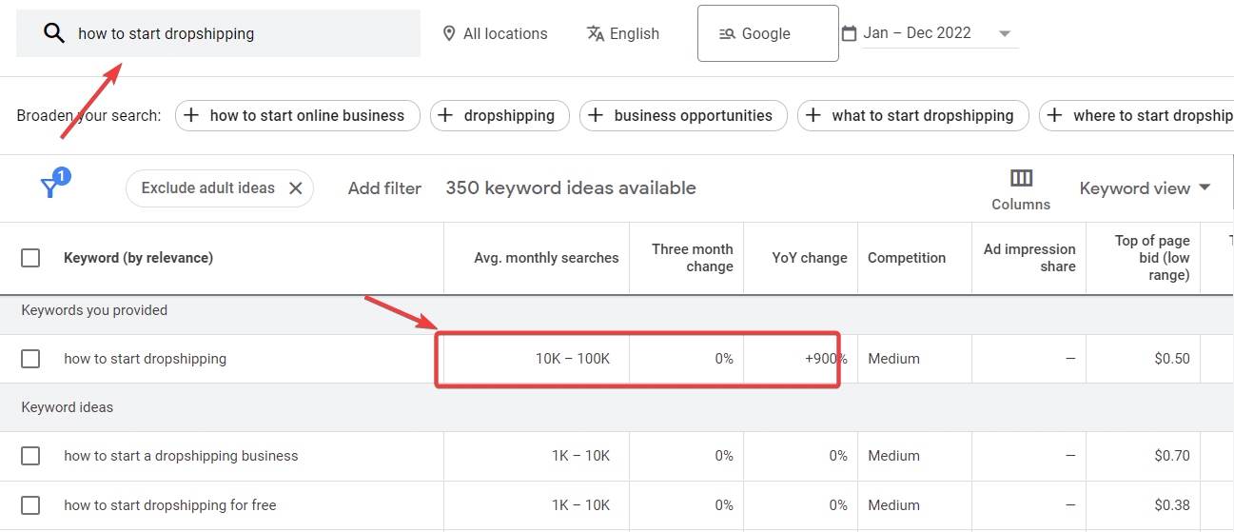Image resolution: width=1234 pixels, height=532 pixels.
Task: Click the language translate icon
Action: pyautogui.click(x=596, y=34)
